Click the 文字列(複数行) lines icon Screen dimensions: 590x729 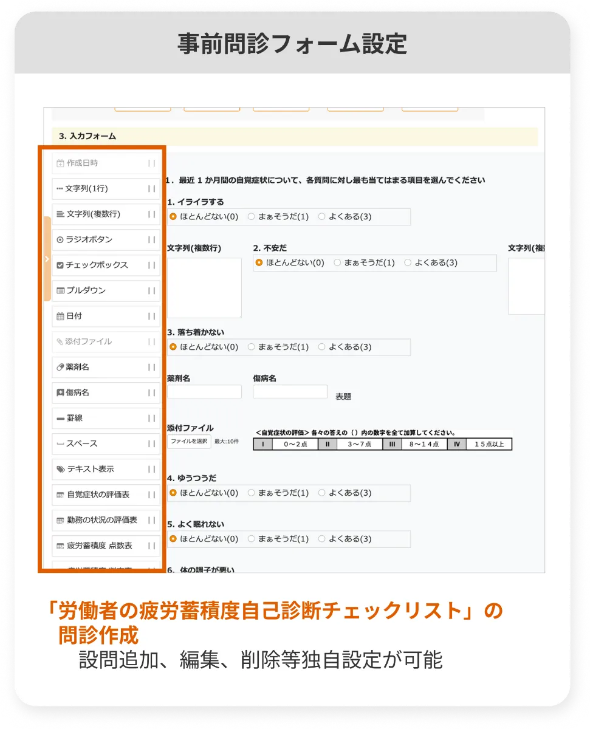[60, 214]
